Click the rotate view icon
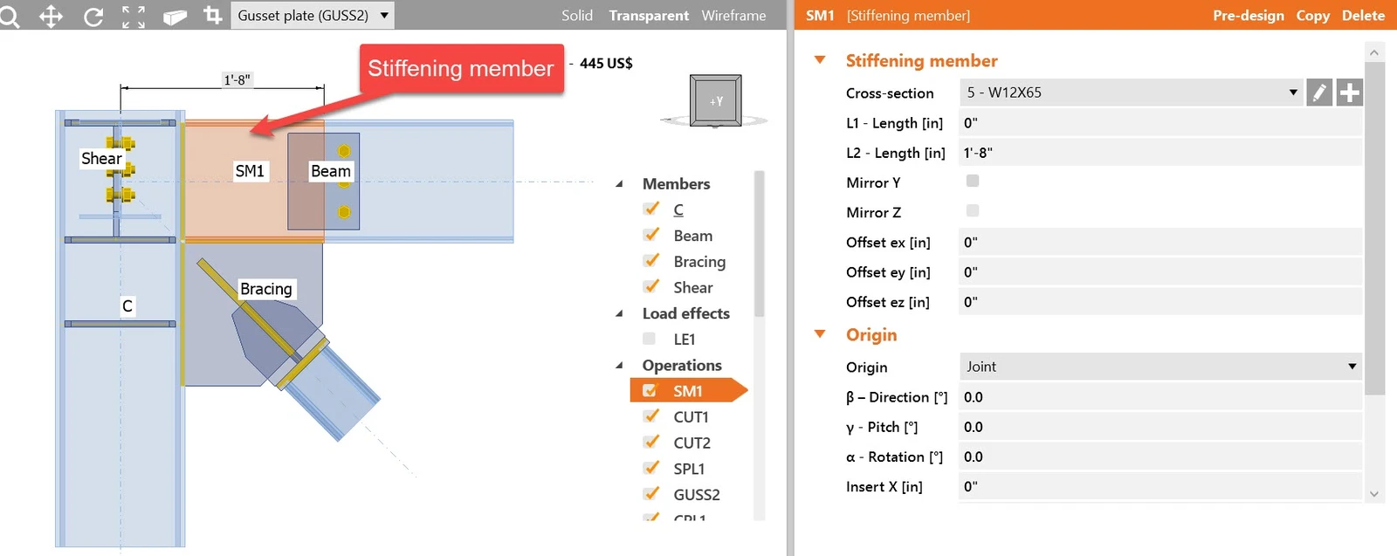This screenshot has width=1397, height=556. tap(93, 16)
